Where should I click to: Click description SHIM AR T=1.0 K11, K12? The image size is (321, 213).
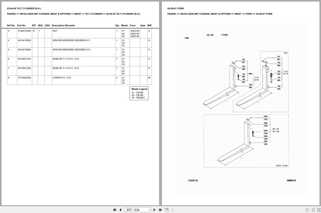coord(66,59)
